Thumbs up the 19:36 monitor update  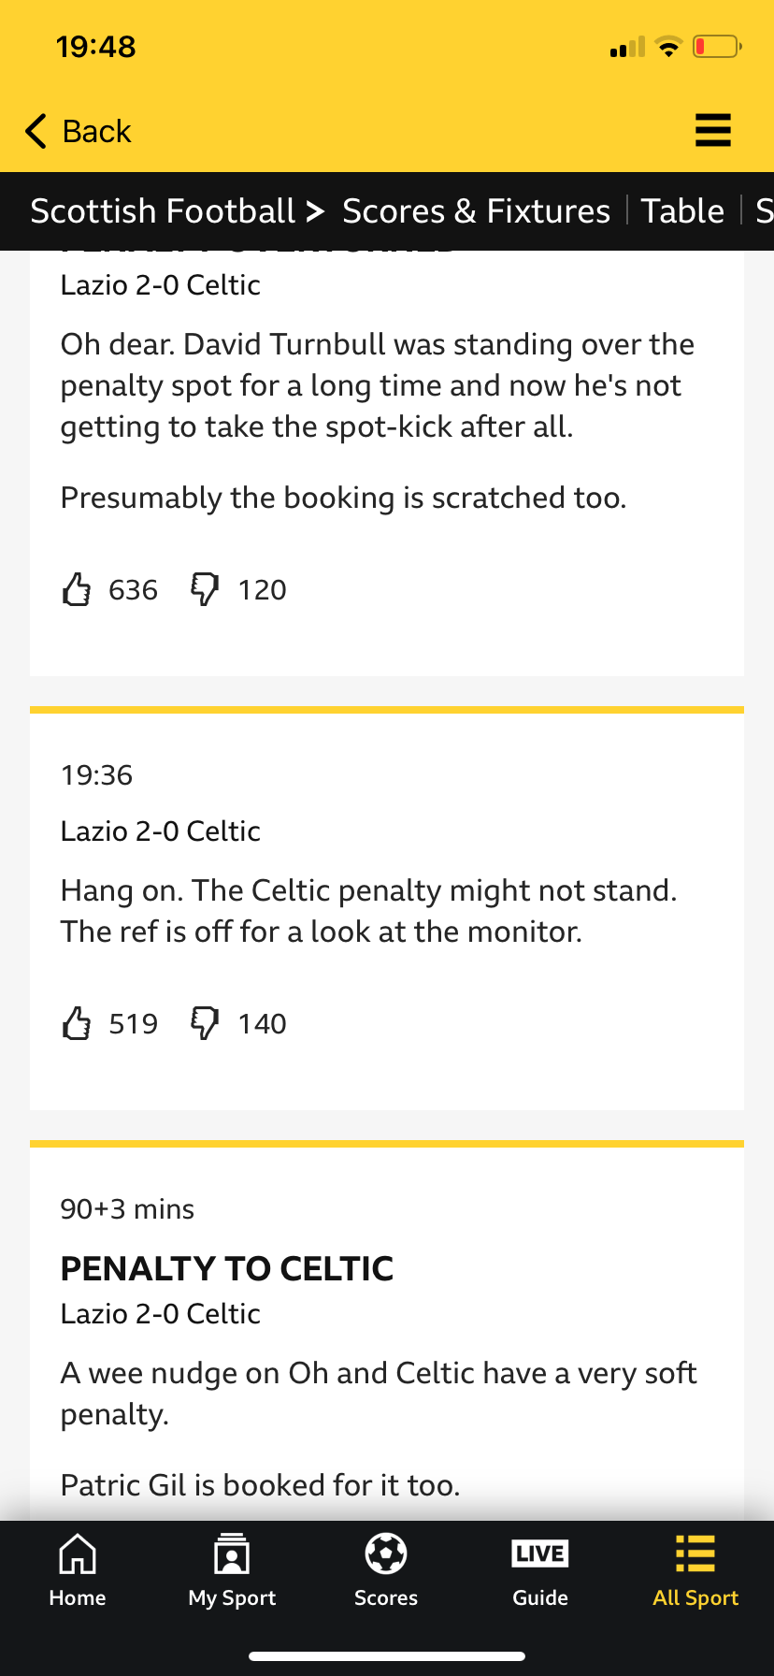[77, 1023]
